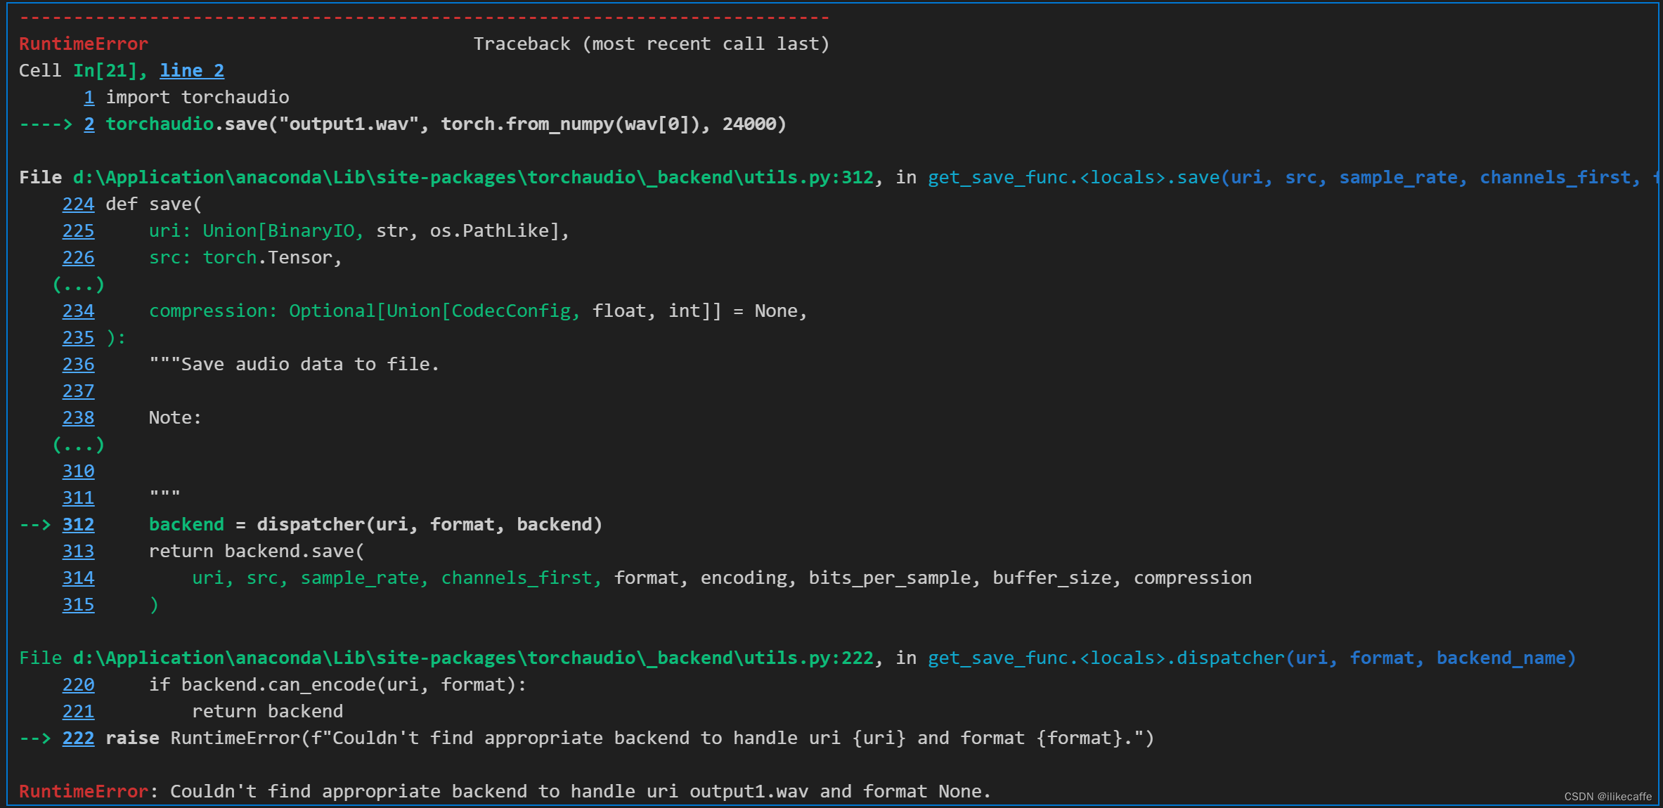This screenshot has width=1663, height=808.
Task: Go to line 234 link
Action: click(78, 311)
